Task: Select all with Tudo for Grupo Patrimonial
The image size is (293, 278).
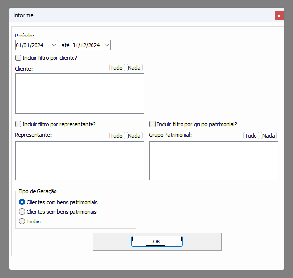Action: [x=251, y=136]
